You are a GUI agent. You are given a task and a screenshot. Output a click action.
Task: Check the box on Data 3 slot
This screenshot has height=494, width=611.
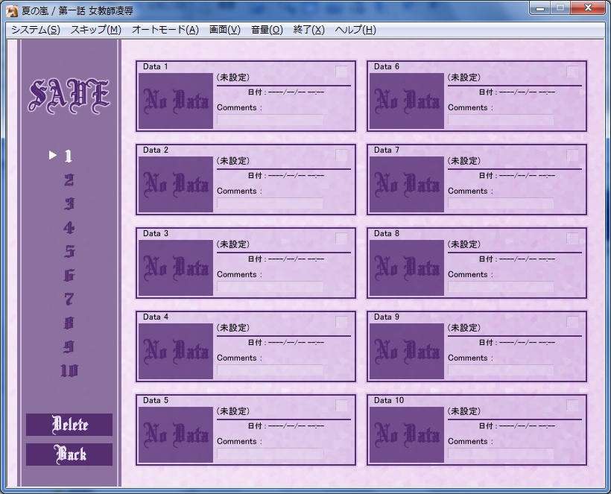point(341,238)
